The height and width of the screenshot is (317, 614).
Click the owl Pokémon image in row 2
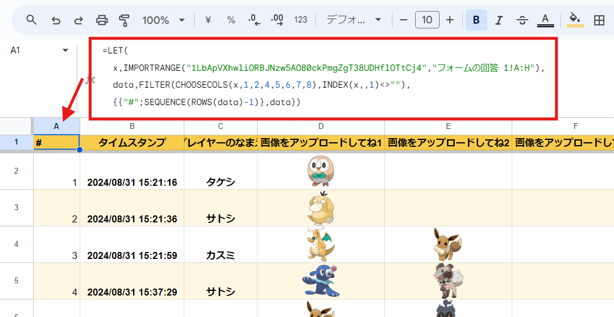coord(321,171)
